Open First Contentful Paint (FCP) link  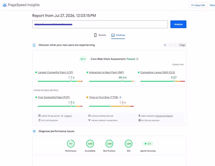pos(54,97)
